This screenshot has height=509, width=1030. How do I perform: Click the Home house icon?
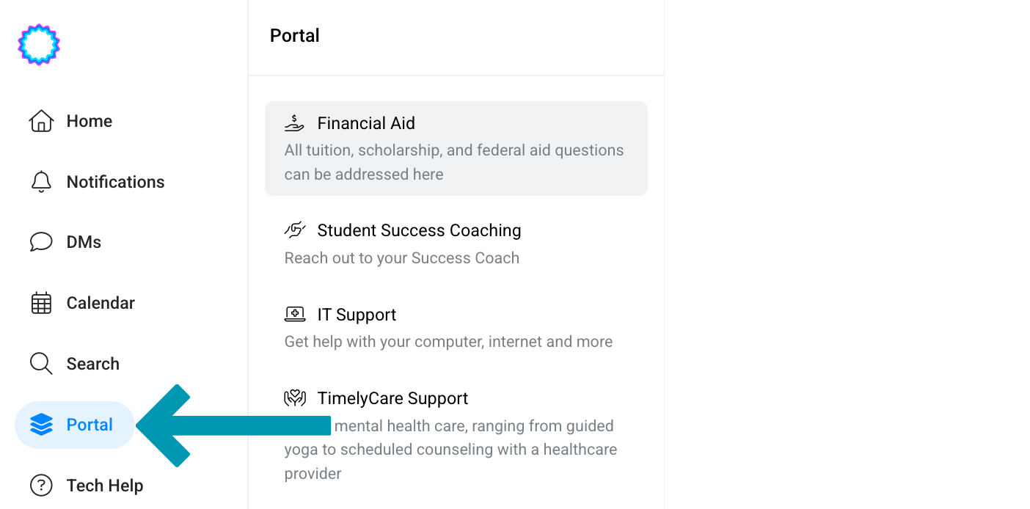(41, 121)
